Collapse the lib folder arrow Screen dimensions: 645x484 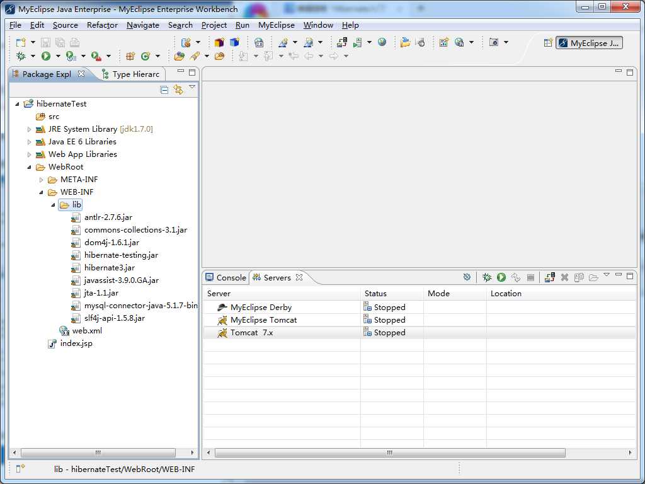point(53,205)
